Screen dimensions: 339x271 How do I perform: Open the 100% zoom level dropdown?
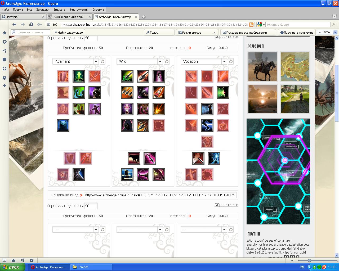(x=335, y=32)
